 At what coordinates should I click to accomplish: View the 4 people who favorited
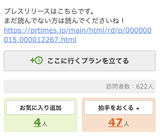click(37, 122)
